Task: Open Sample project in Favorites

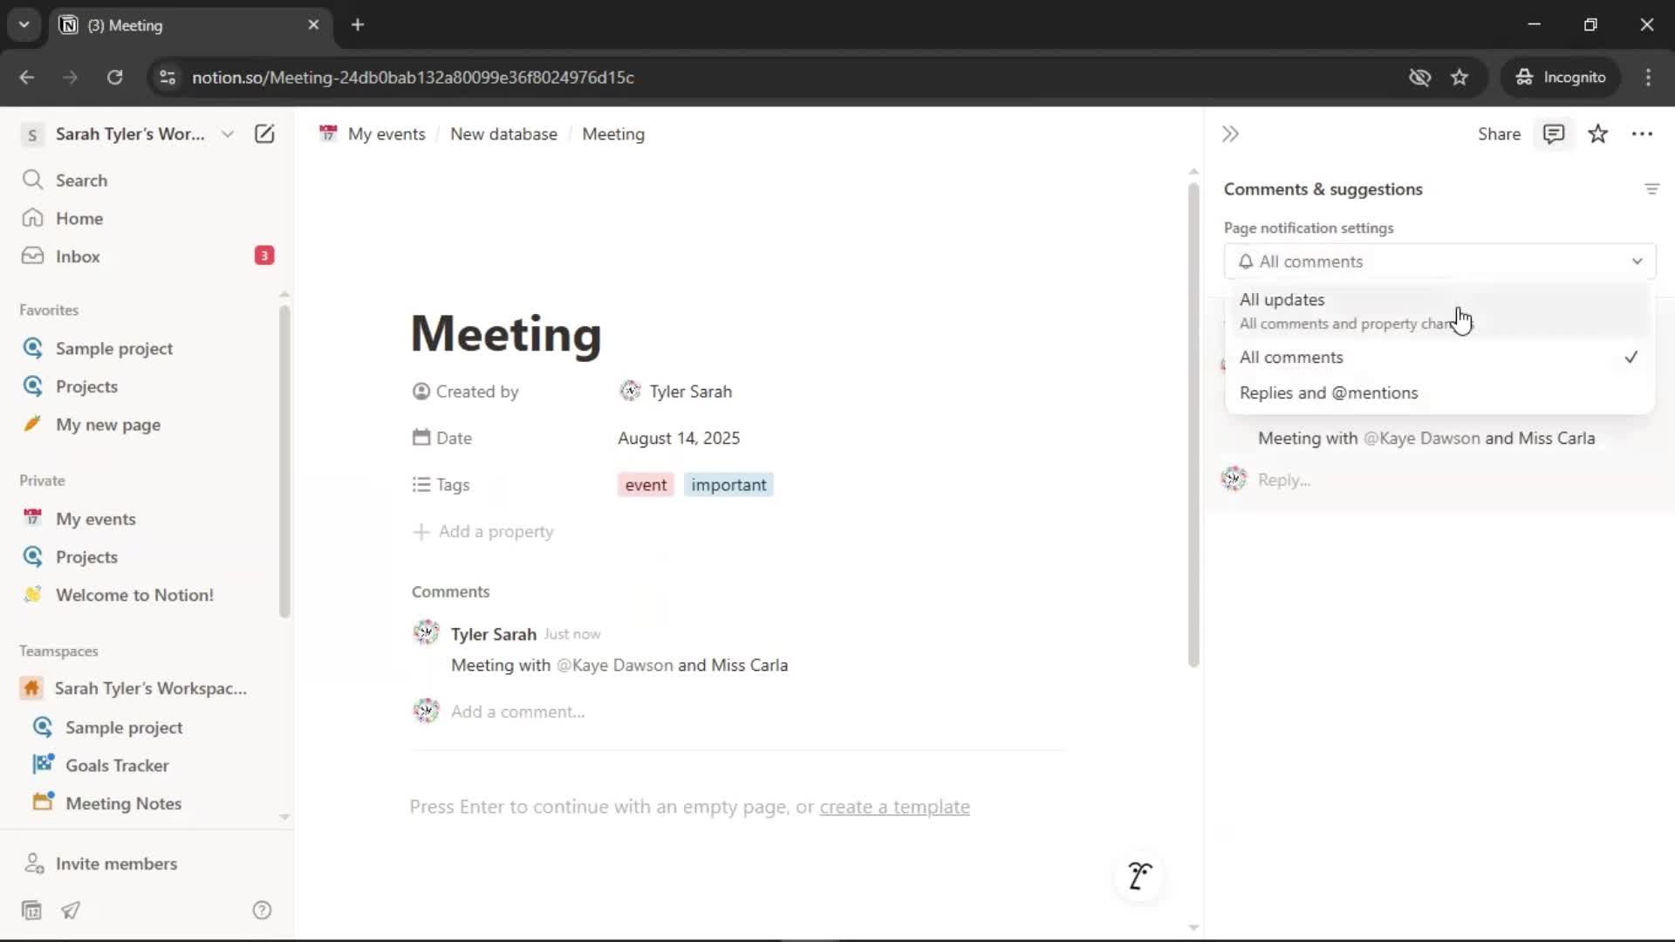Action: (113, 348)
